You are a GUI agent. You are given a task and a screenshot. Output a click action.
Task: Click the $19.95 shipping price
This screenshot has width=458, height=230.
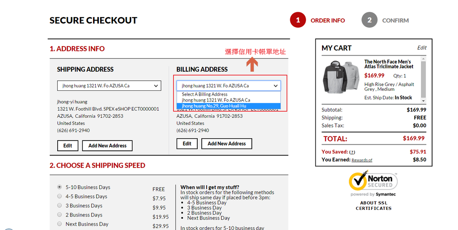[161, 217]
